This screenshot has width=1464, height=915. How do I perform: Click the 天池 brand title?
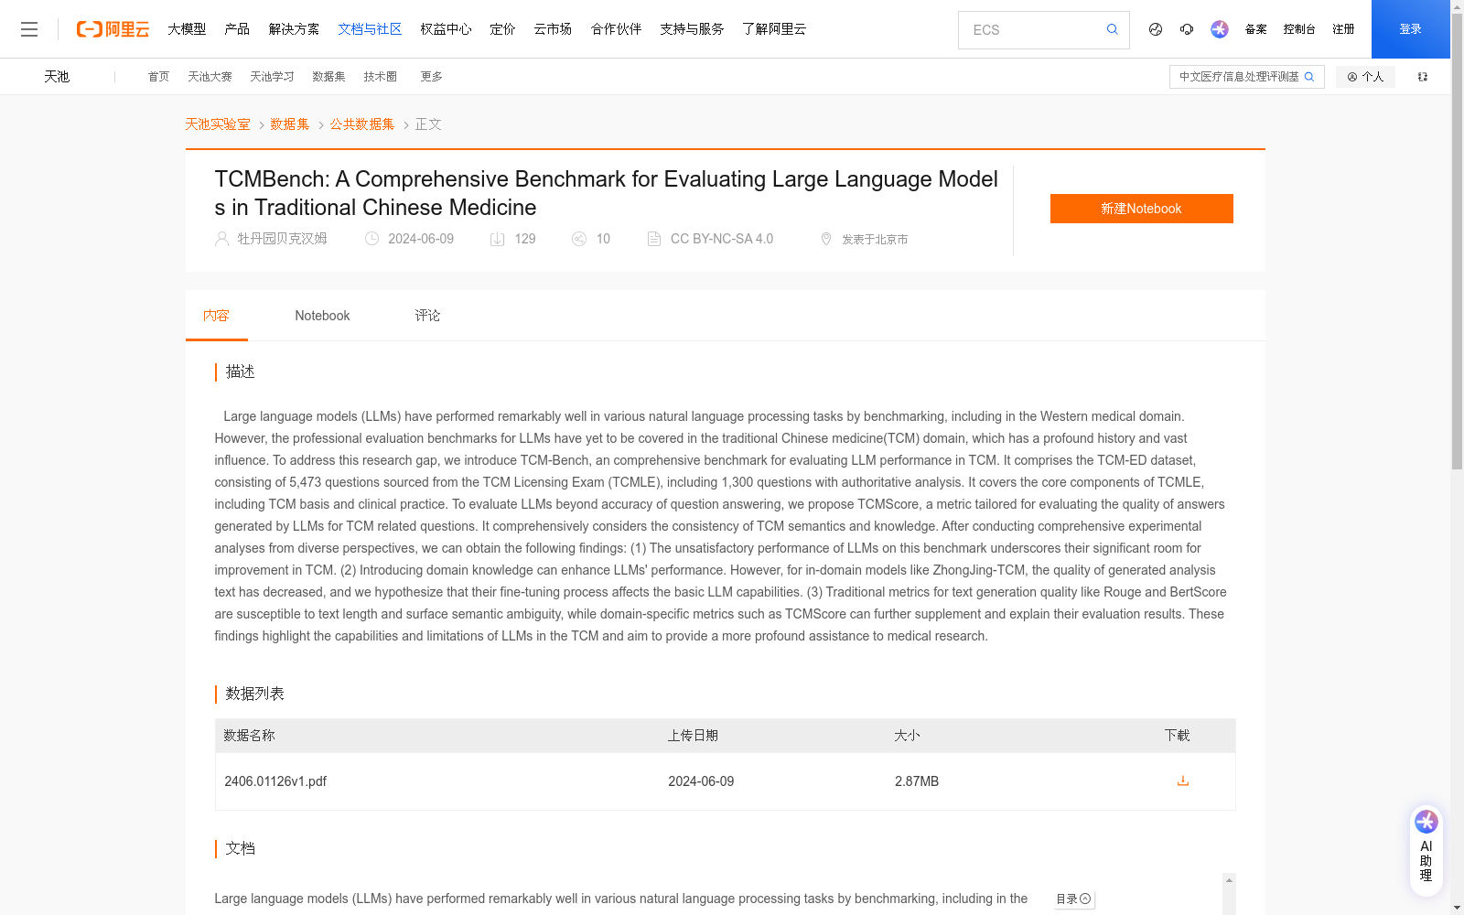(57, 77)
